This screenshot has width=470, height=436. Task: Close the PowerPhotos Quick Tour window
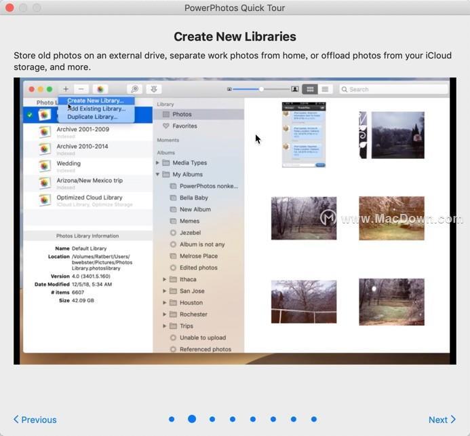click(9, 7)
